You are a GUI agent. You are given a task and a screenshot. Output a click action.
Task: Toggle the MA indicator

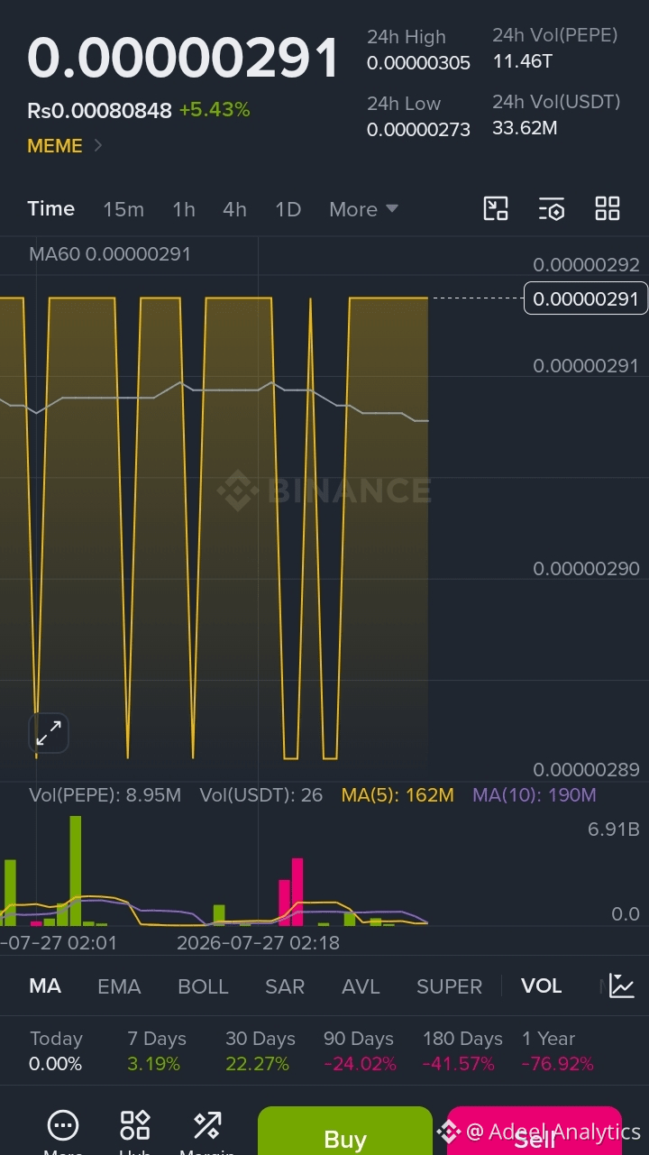pyautogui.click(x=45, y=986)
